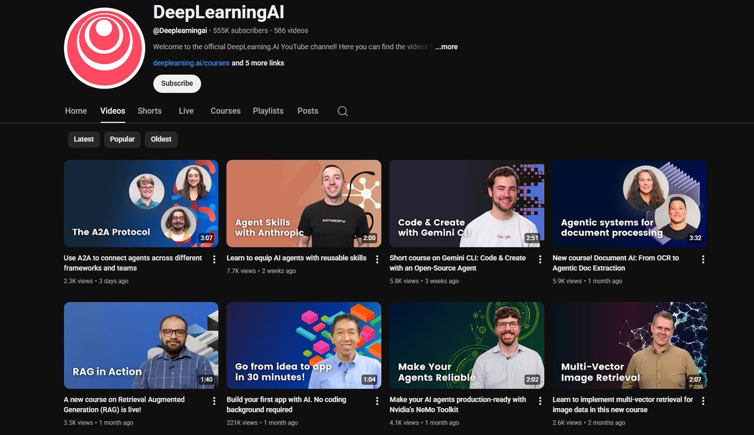Click the 3:07 duration badge on A2A thumbnail

click(206, 239)
